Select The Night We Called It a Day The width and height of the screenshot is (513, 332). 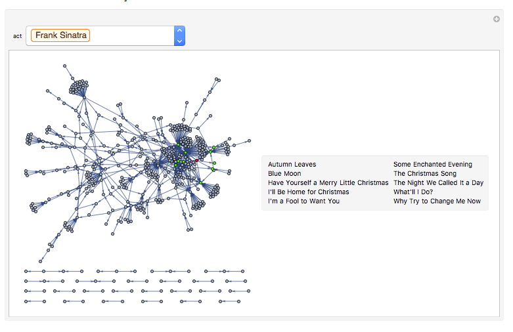[438, 182]
